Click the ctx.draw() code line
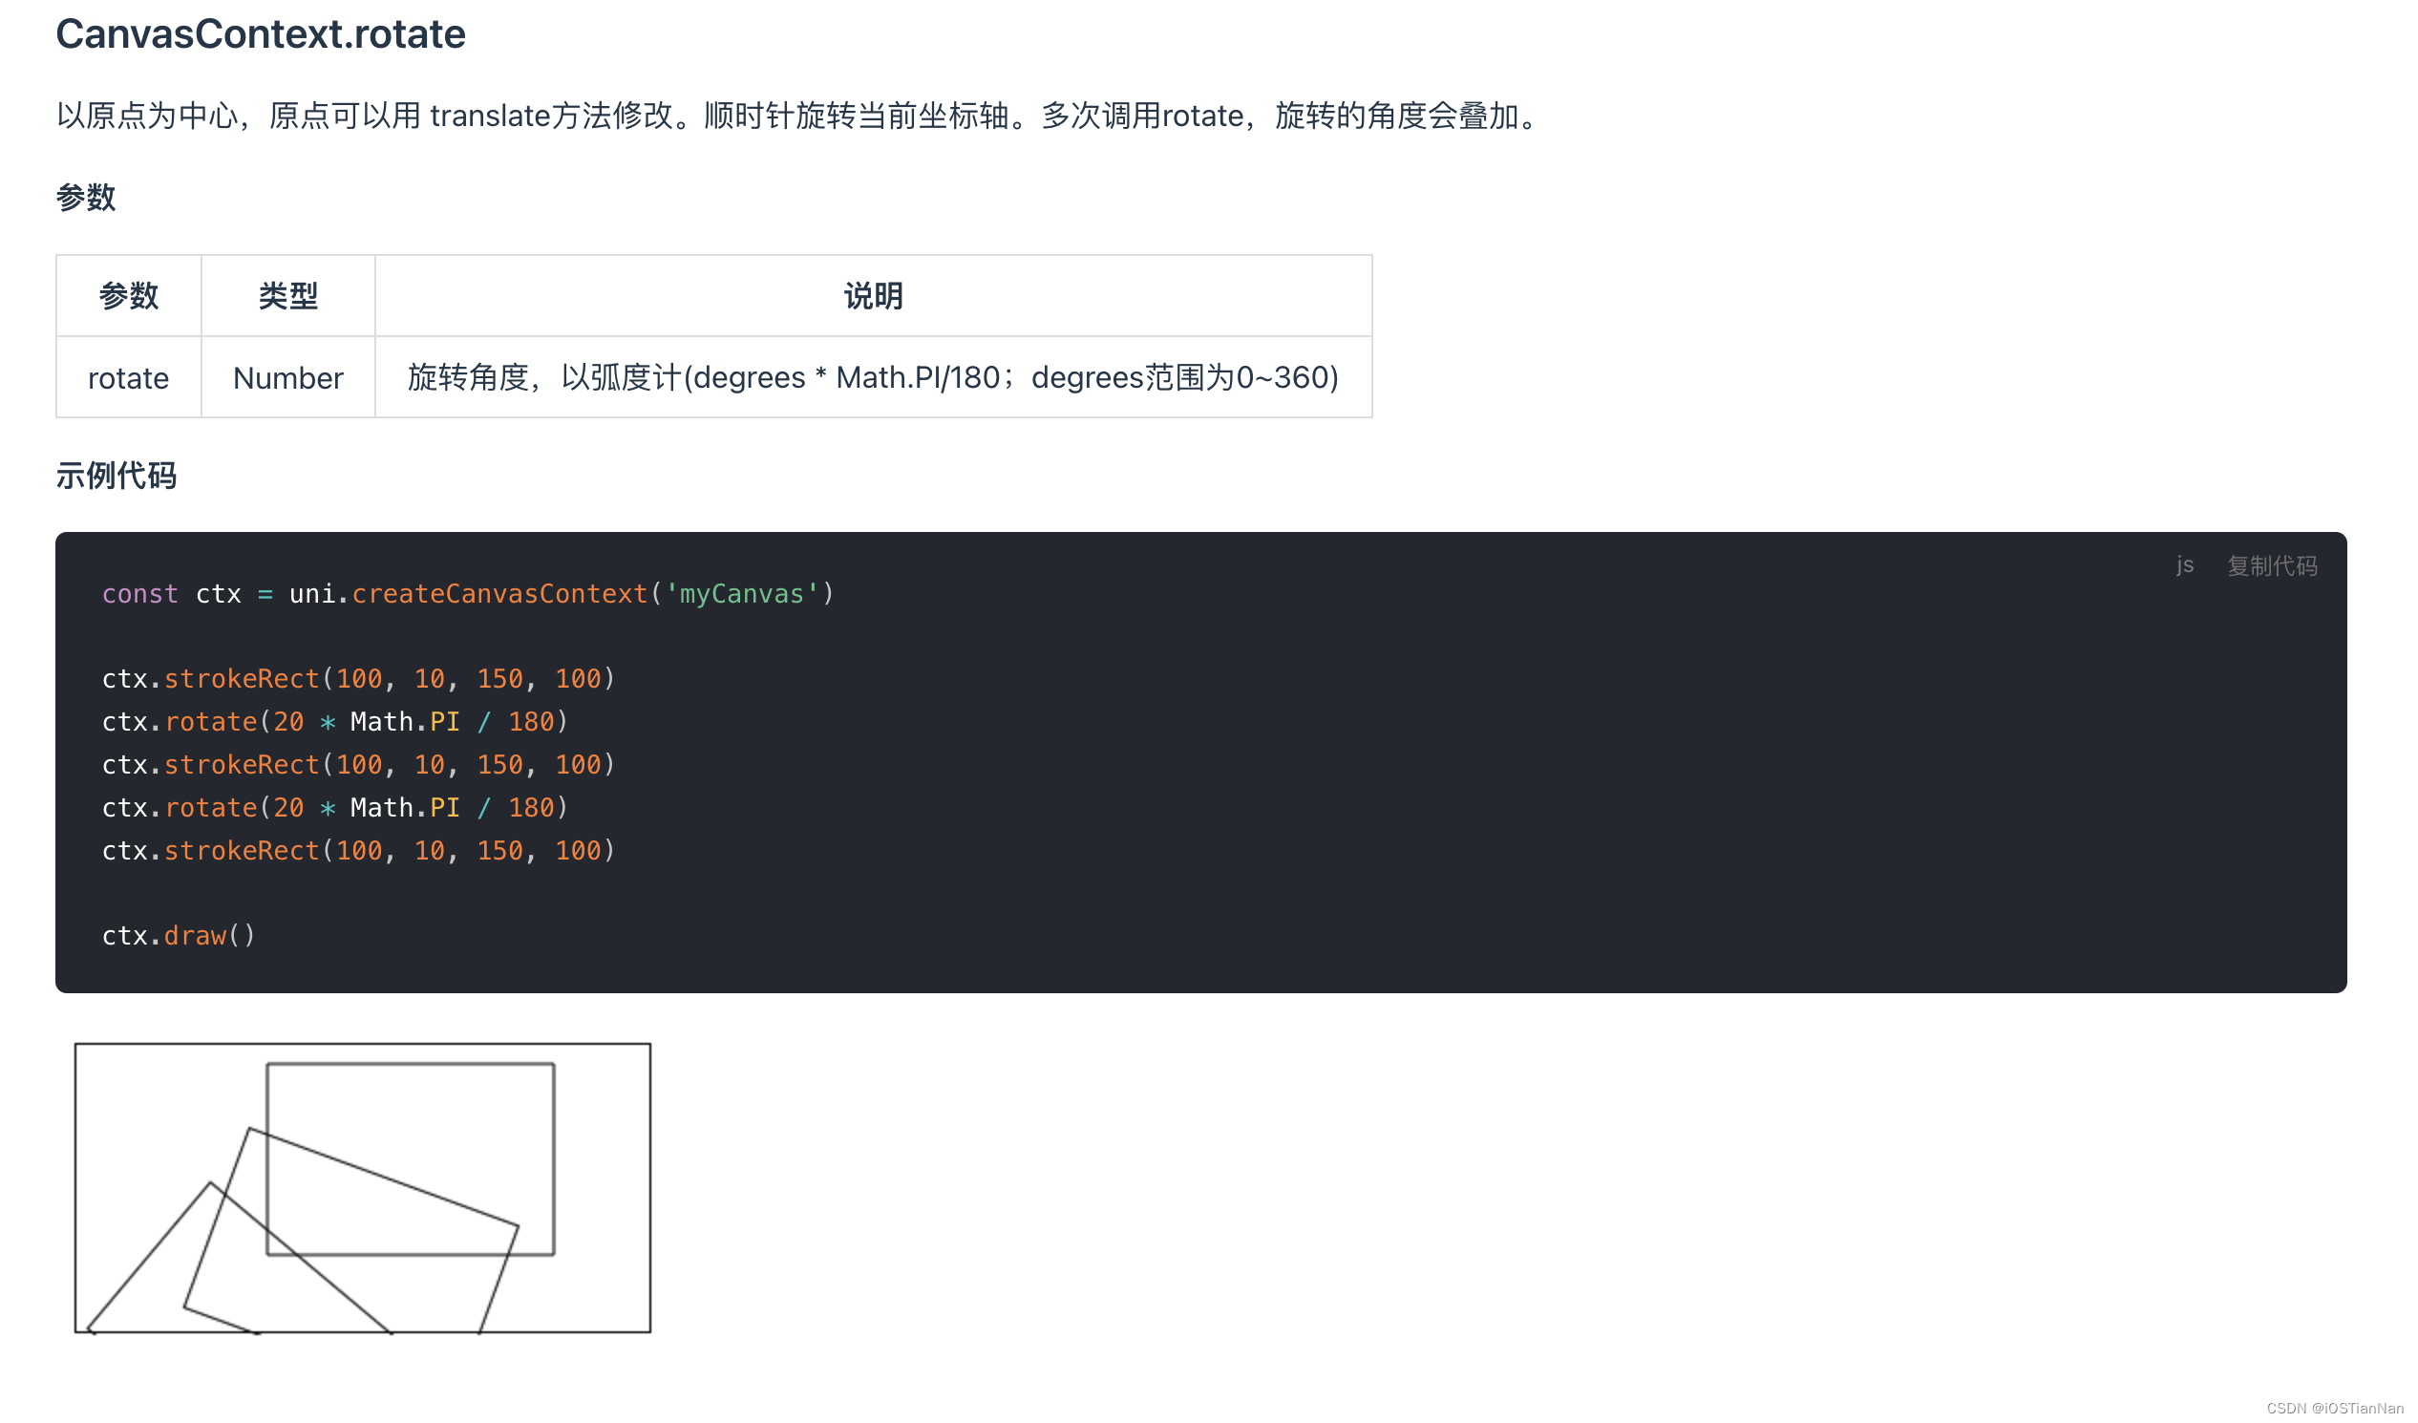 [179, 937]
